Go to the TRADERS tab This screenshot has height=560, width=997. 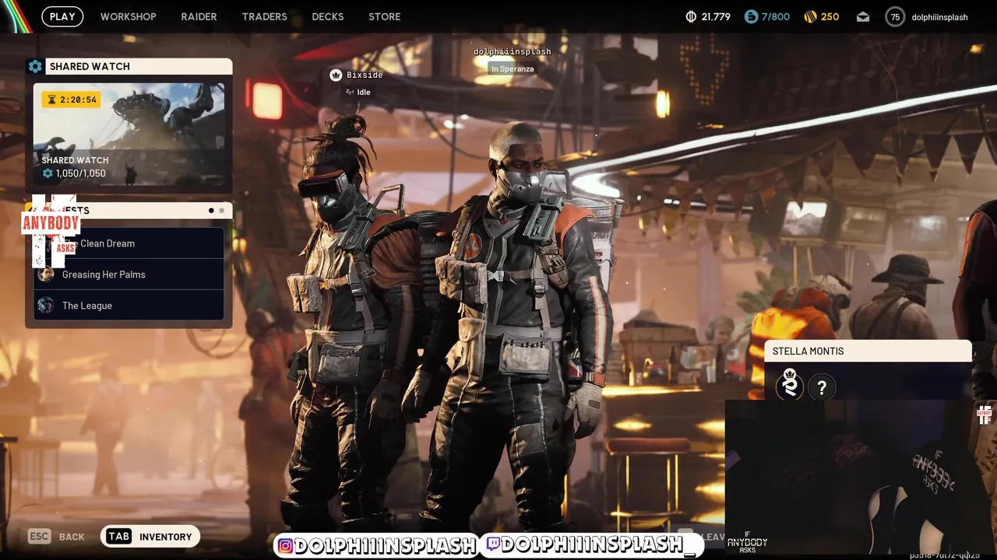click(264, 16)
